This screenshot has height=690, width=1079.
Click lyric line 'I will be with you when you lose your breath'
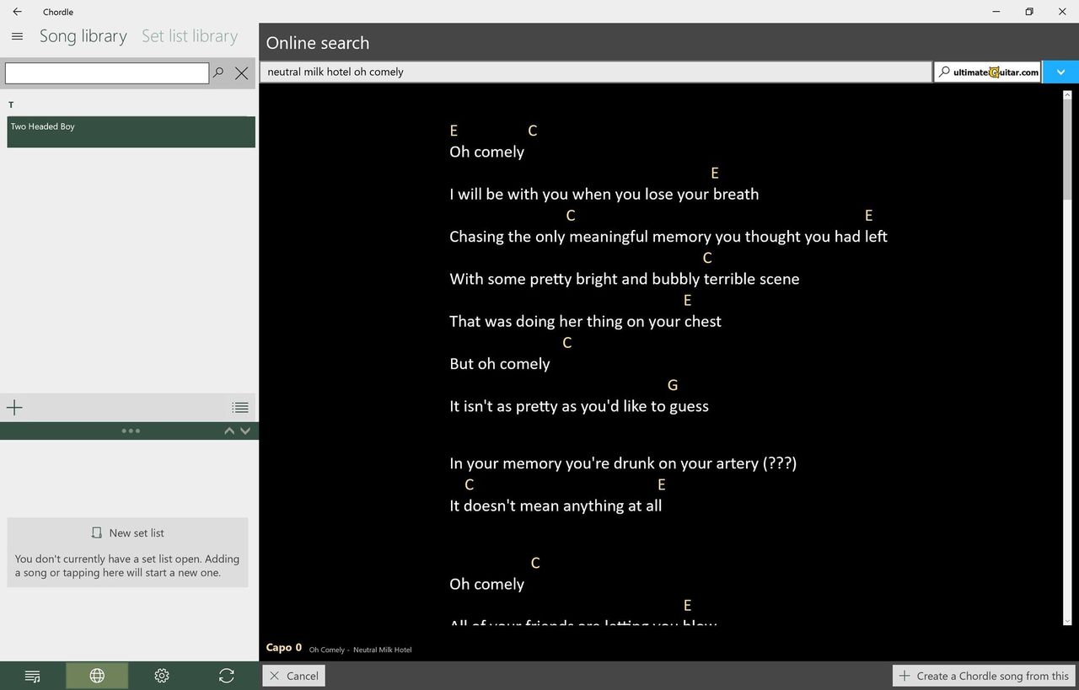coord(604,194)
